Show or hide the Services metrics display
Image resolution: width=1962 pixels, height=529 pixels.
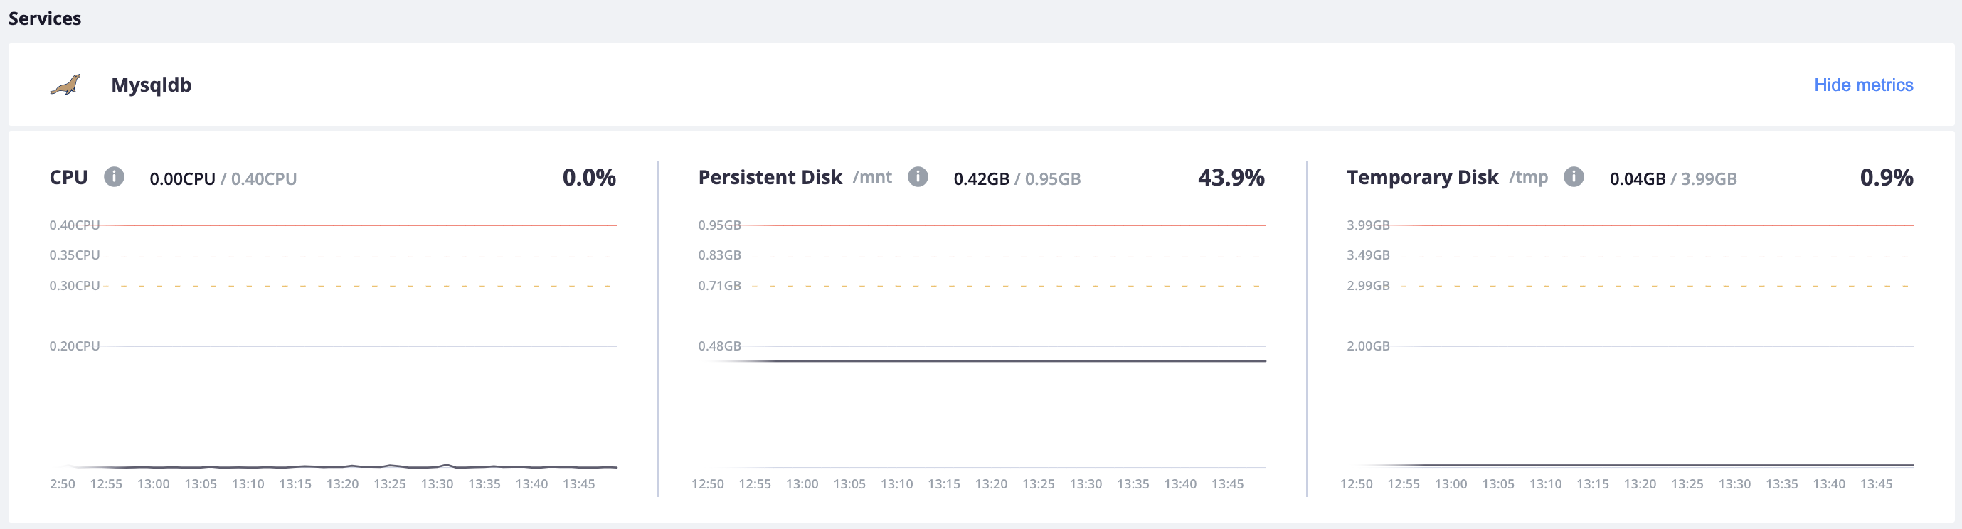(x=1863, y=85)
